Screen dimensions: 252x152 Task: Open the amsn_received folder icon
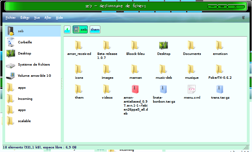tap(78, 45)
